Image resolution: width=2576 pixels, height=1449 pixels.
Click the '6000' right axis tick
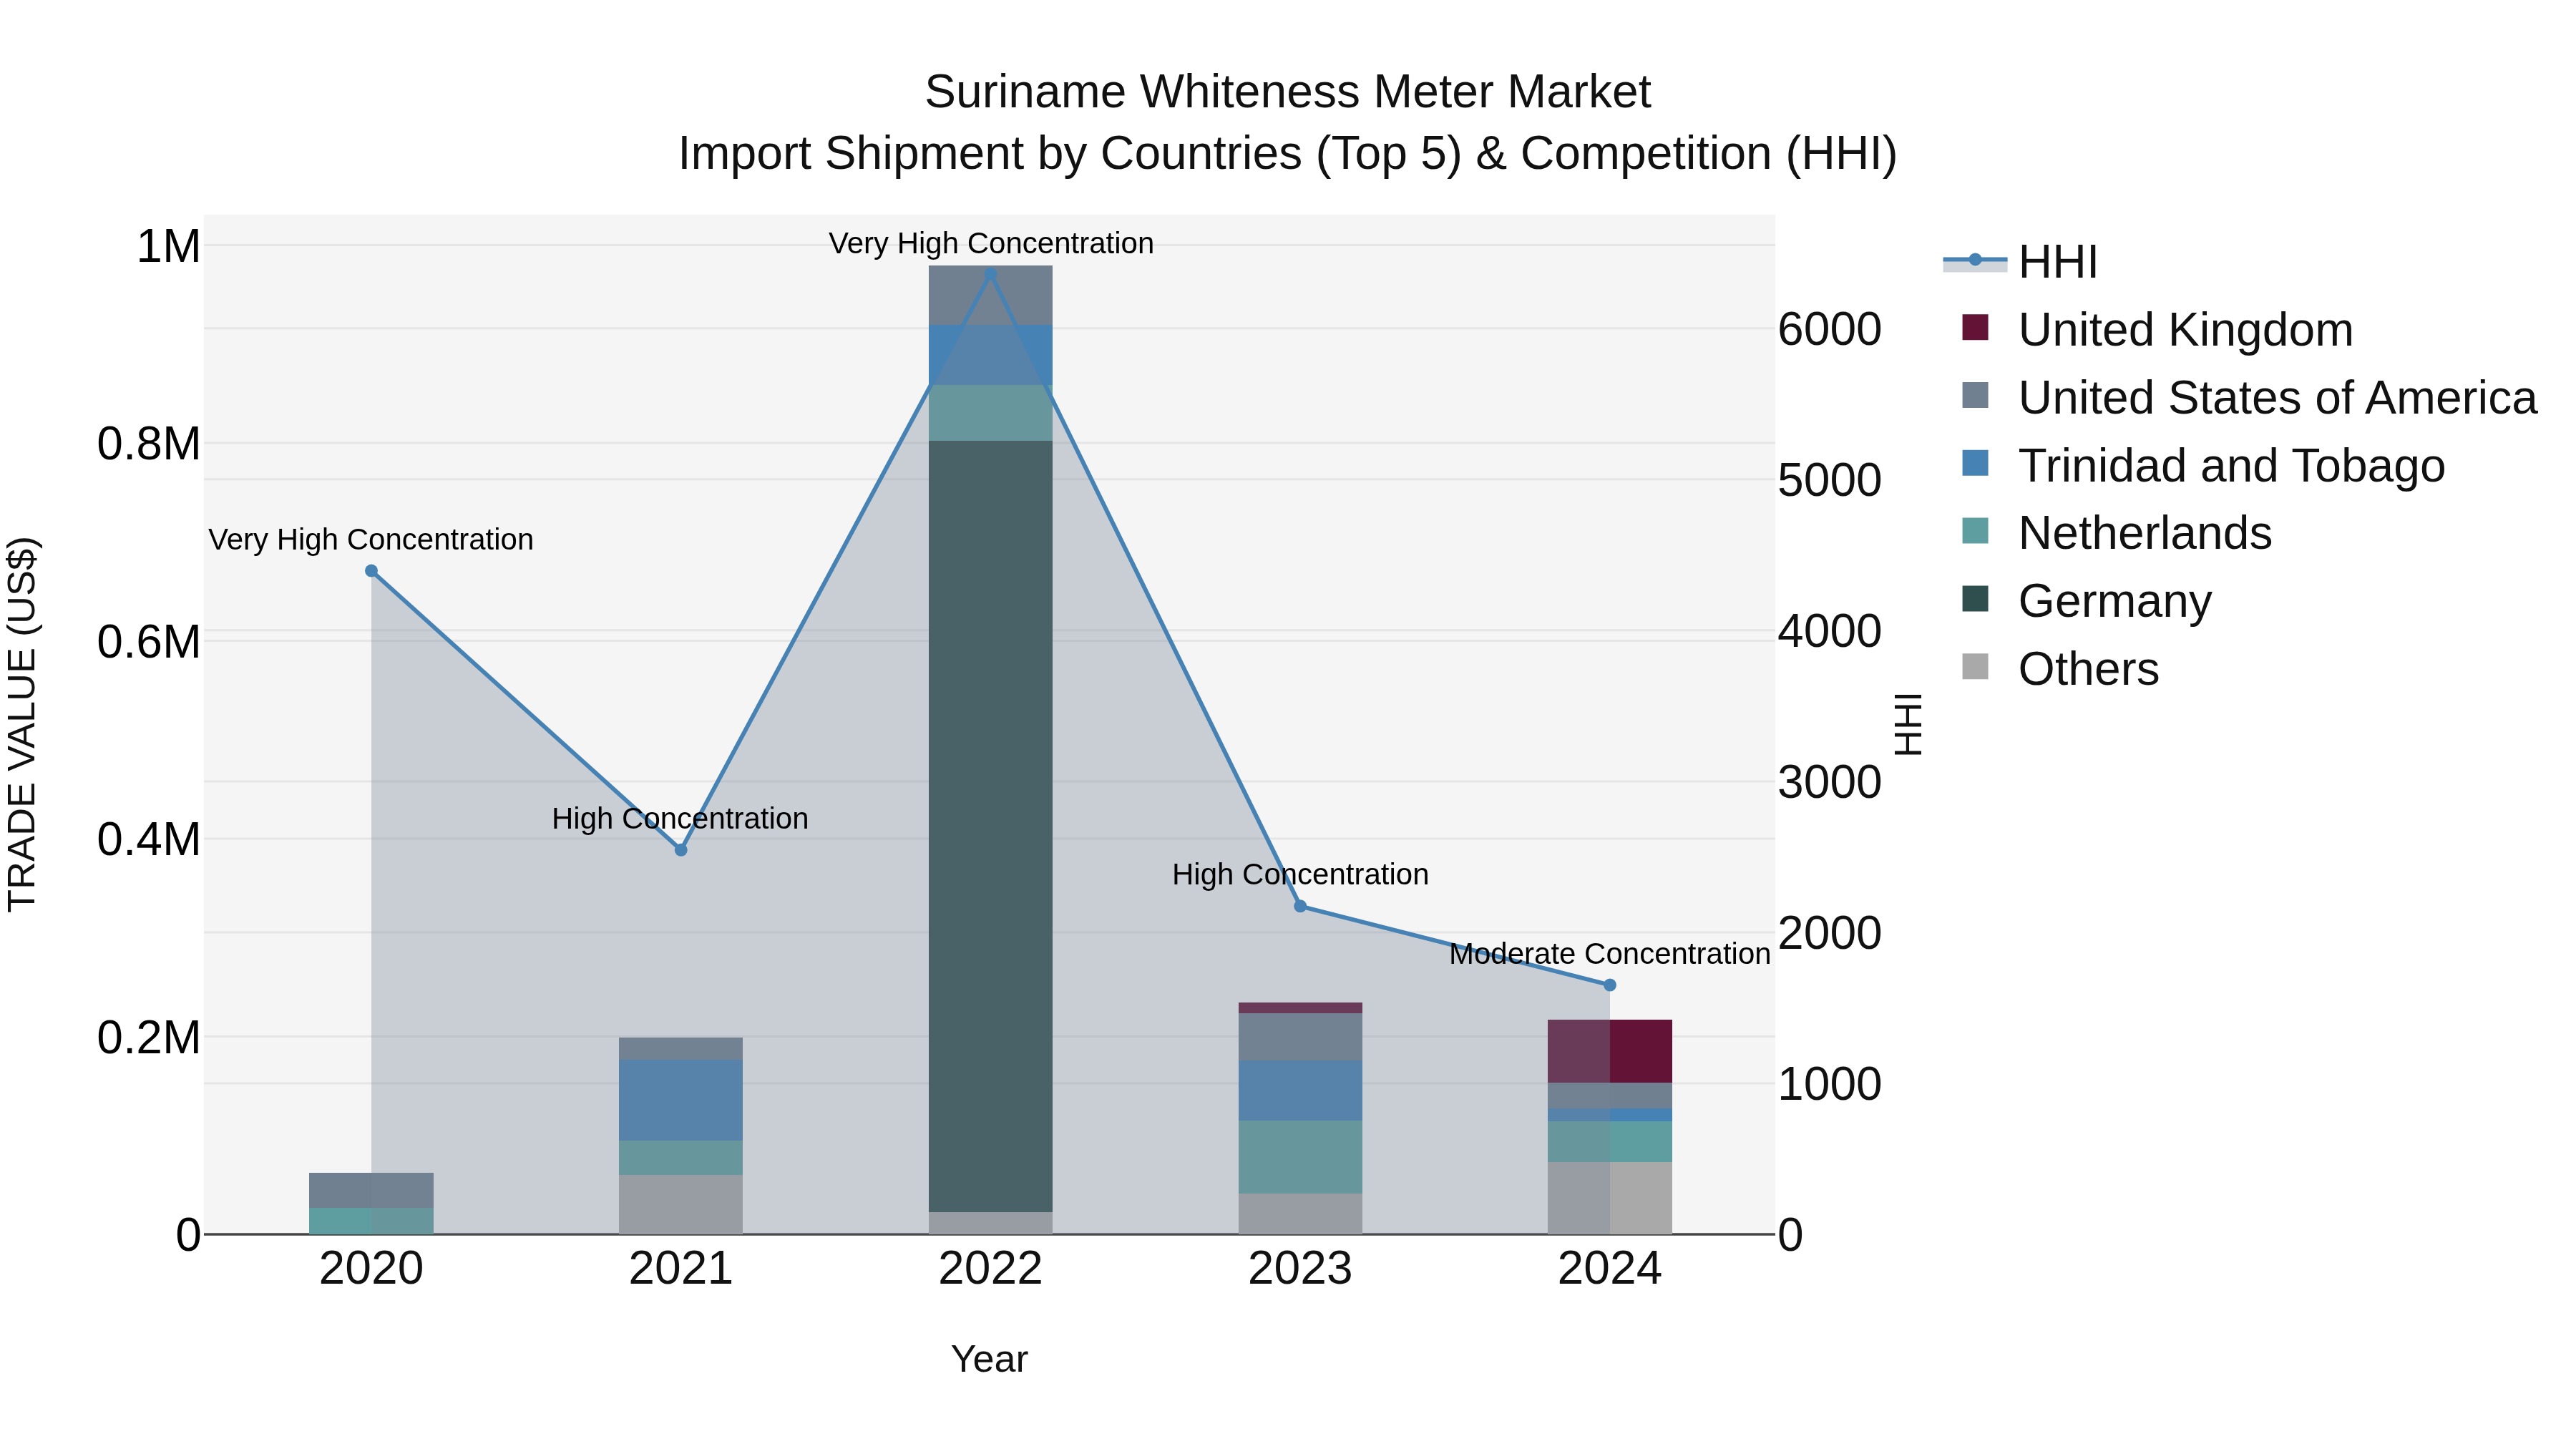[1830, 329]
